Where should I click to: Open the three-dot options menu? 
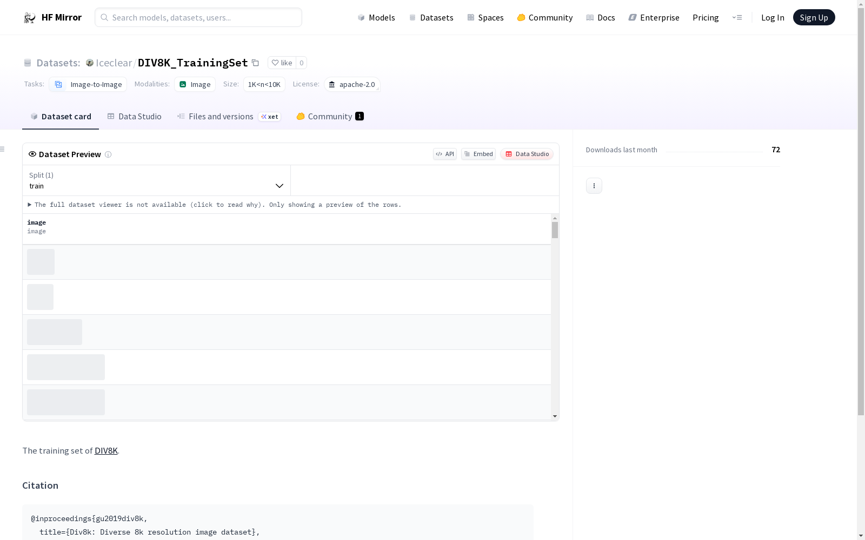coord(594,186)
